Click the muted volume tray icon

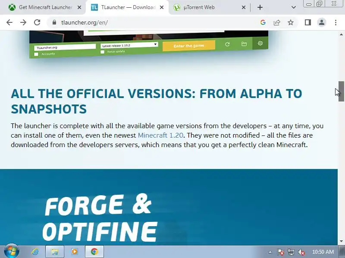(x=301, y=252)
